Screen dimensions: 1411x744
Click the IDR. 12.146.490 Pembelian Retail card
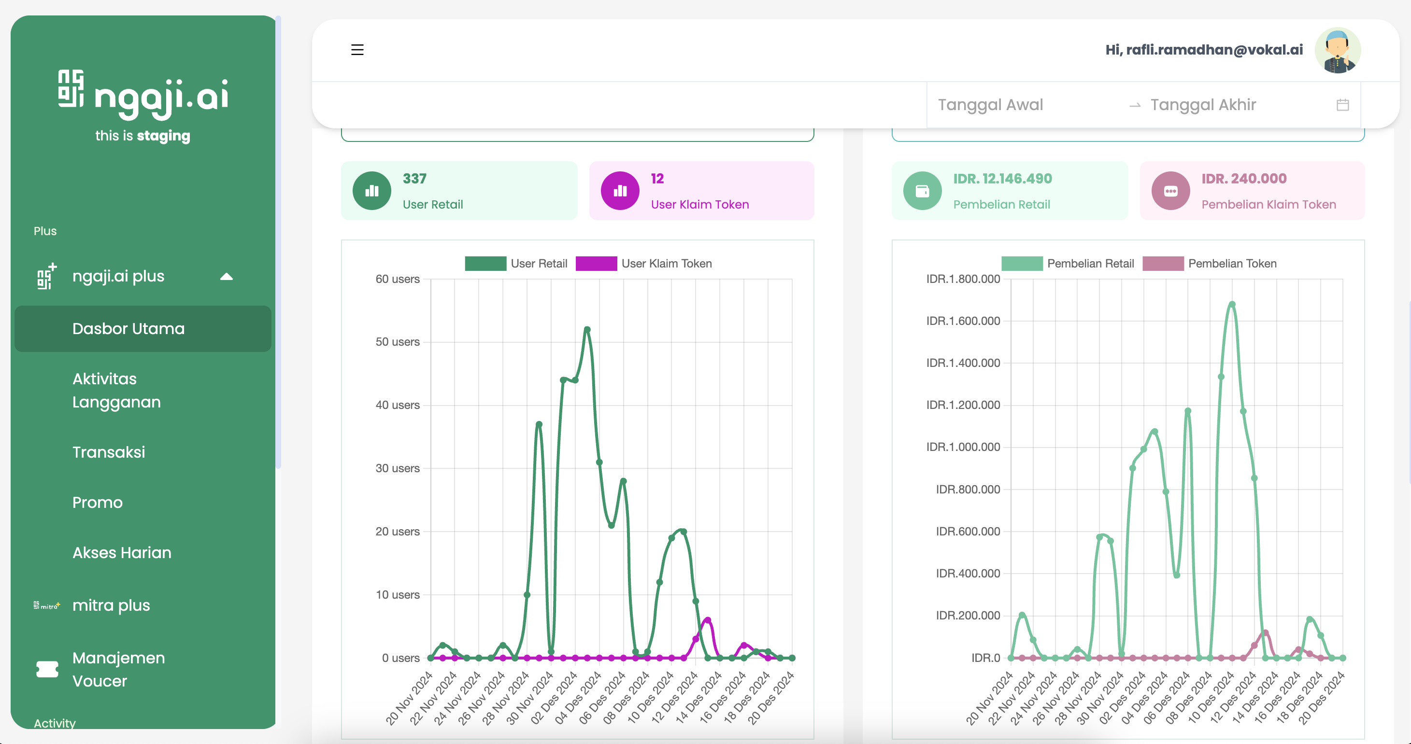[x=1010, y=191]
